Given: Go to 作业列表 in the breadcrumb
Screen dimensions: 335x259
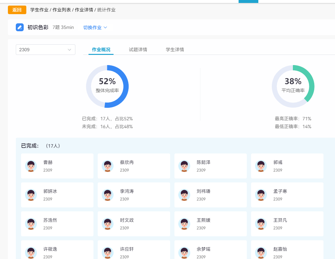Looking at the screenshot, I should pos(62,10).
